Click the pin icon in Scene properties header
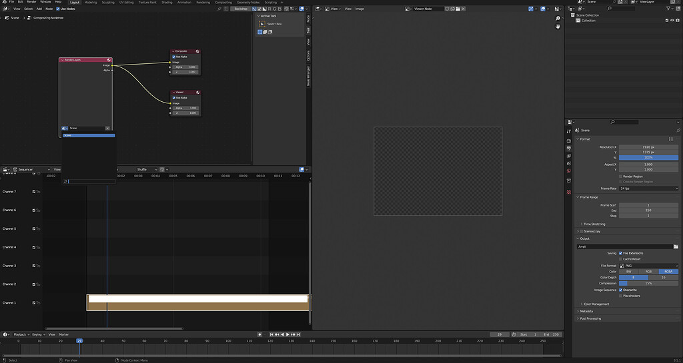The image size is (683, 363). point(678,131)
